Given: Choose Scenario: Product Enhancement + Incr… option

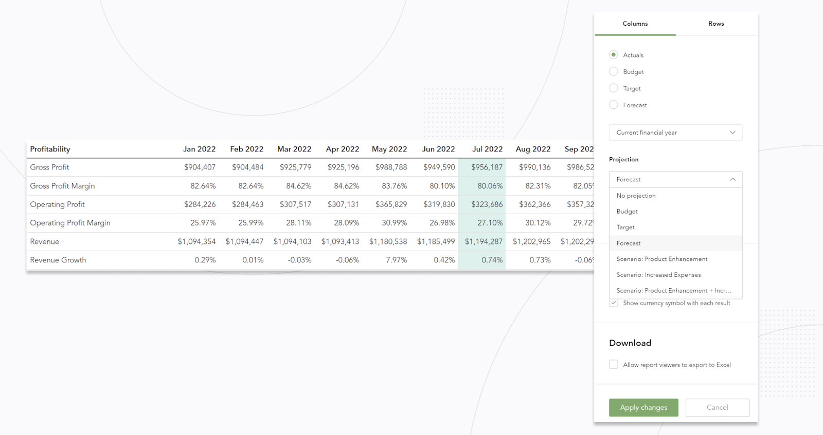Looking at the screenshot, I should coord(676,291).
